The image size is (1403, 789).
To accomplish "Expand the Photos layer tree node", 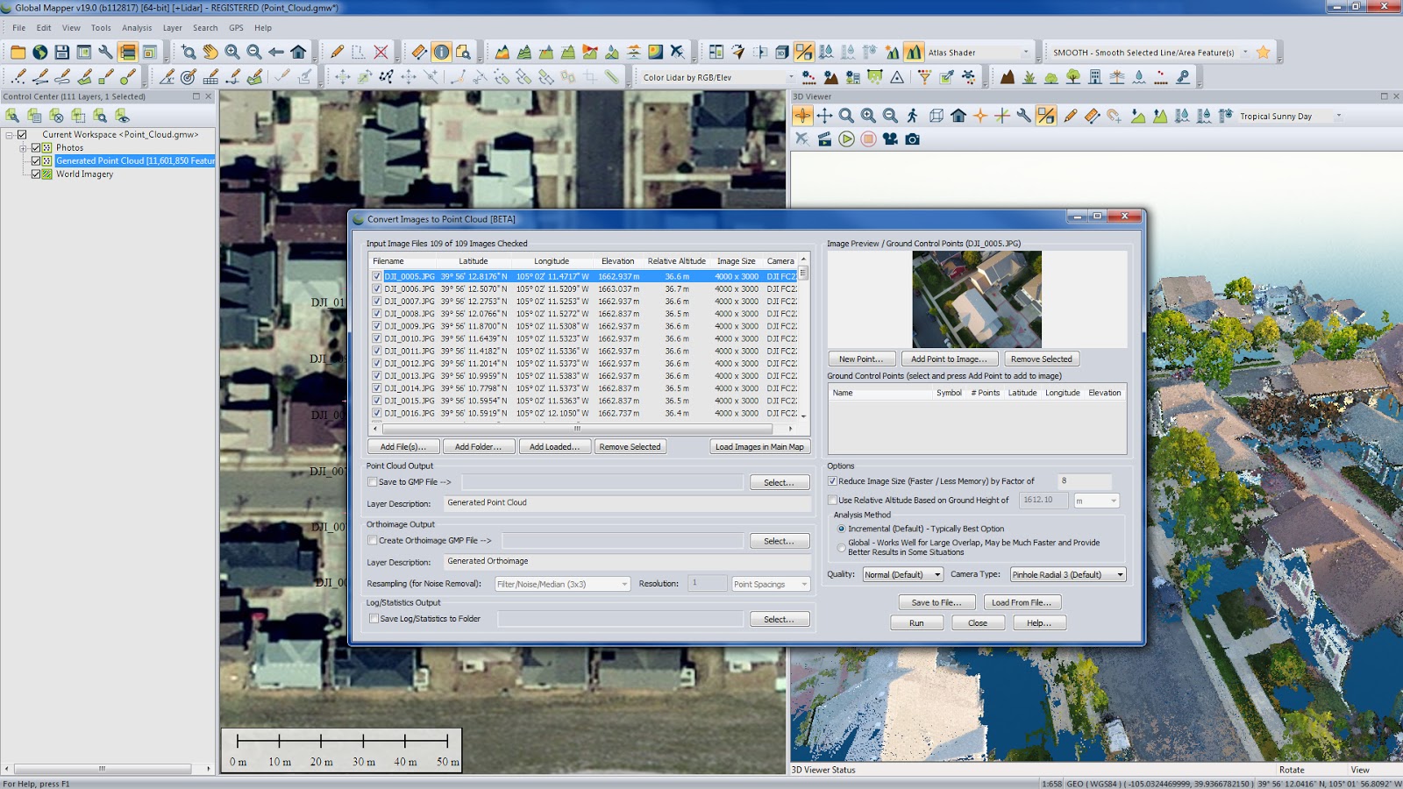I will click(x=24, y=148).
